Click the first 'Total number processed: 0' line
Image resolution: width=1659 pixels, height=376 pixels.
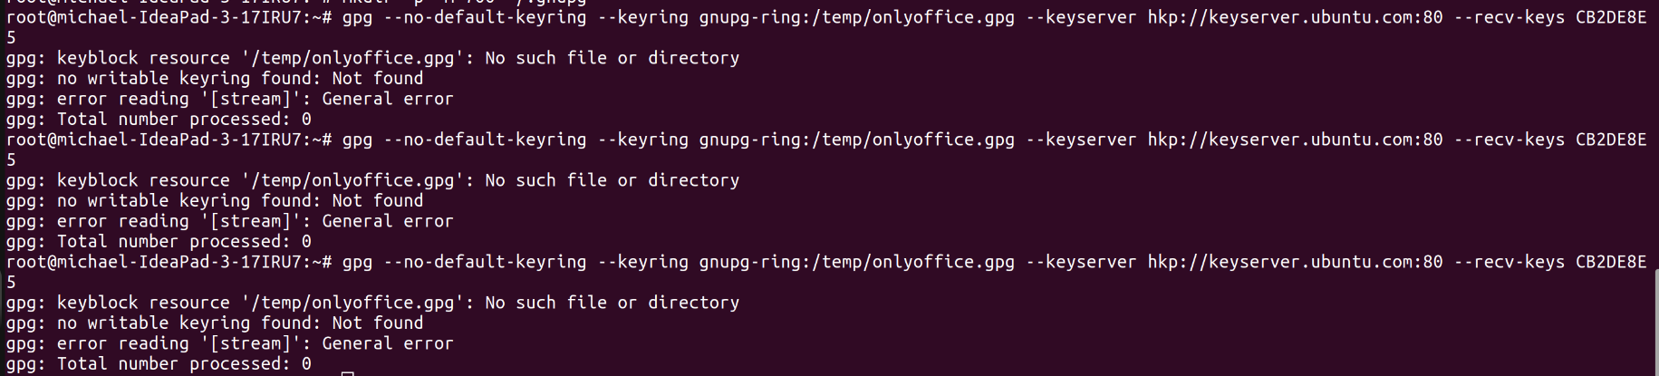click(159, 120)
